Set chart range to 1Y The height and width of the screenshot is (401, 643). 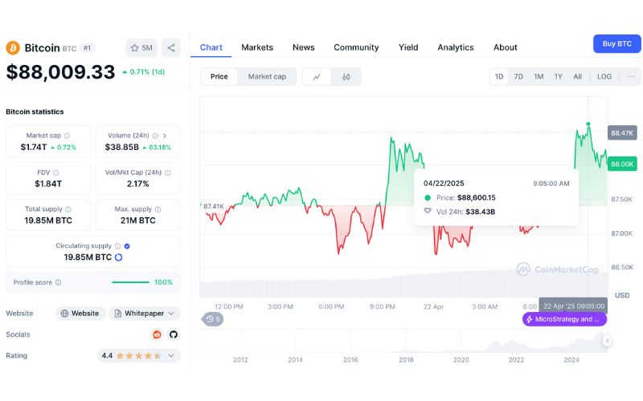coord(558,76)
